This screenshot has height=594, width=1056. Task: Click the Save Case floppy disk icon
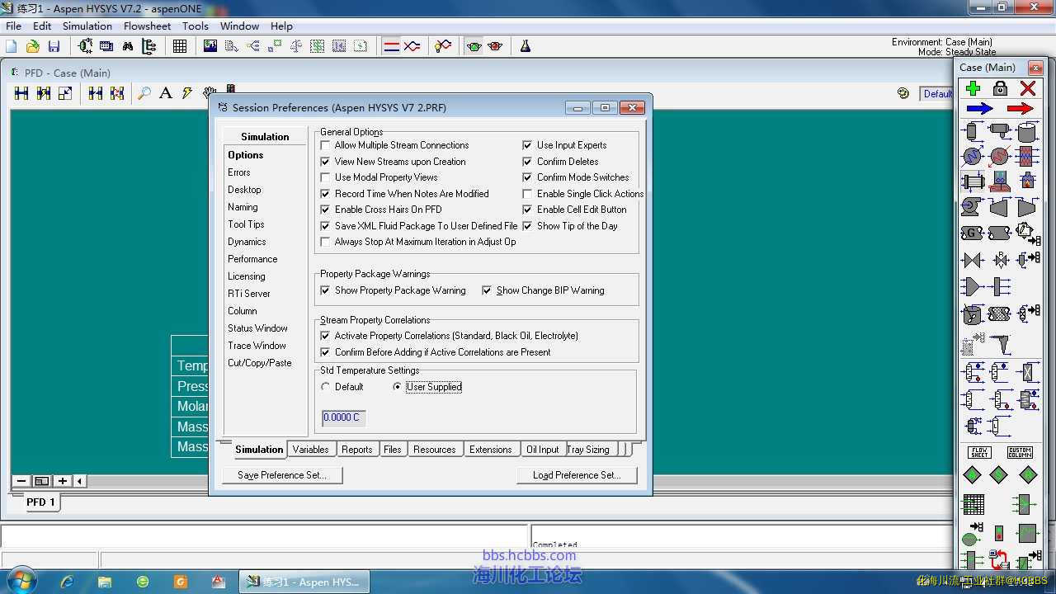pyautogui.click(x=54, y=46)
